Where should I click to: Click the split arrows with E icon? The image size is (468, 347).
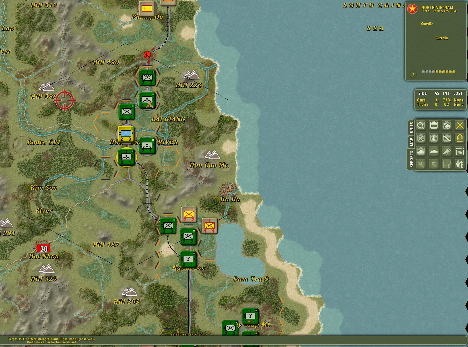point(460,164)
